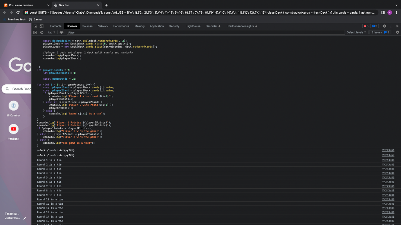Open the source link for 'Round 1 is a tie'

388,160
